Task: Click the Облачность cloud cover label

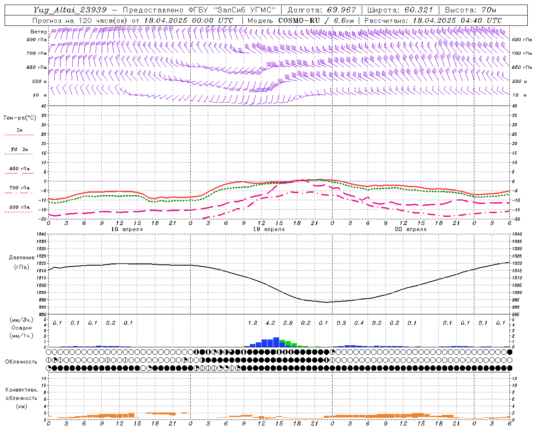Action: pos(21,362)
